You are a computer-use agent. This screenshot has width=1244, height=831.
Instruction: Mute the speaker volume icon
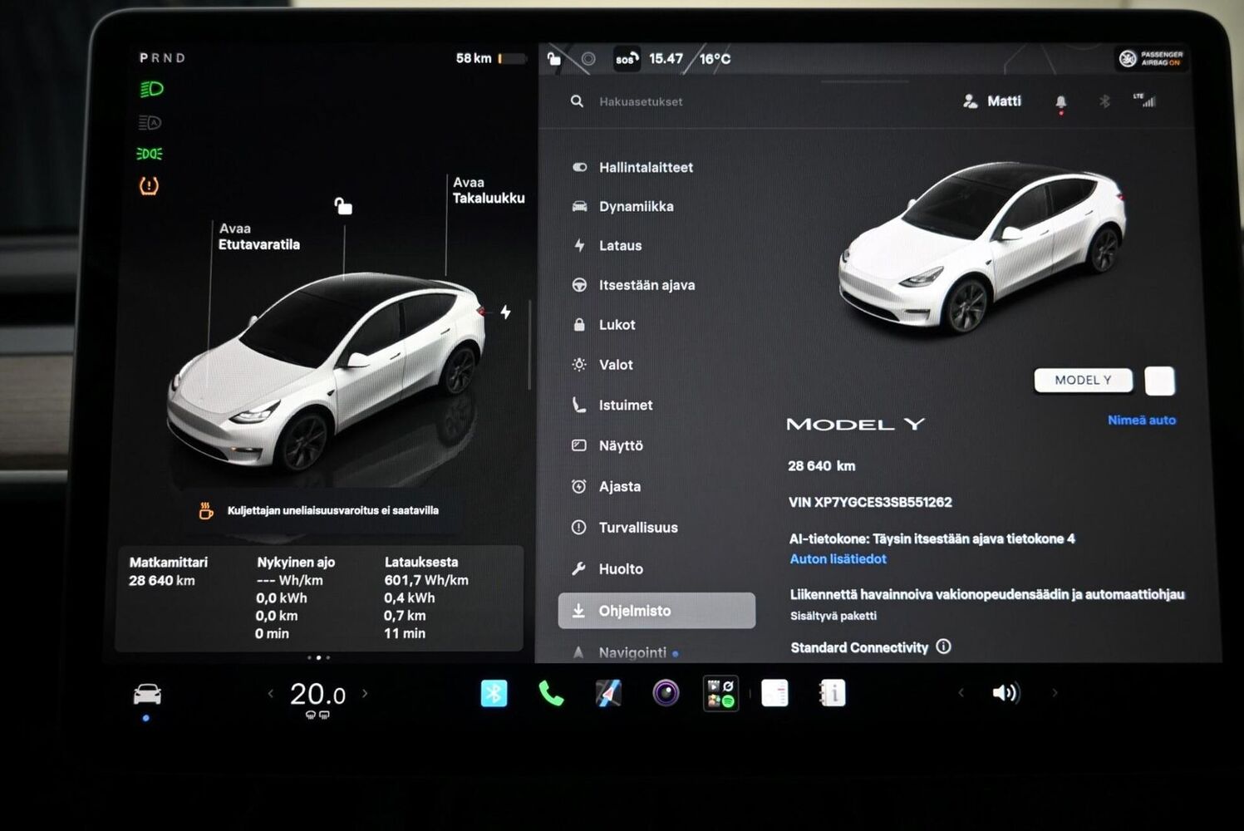click(1005, 692)
